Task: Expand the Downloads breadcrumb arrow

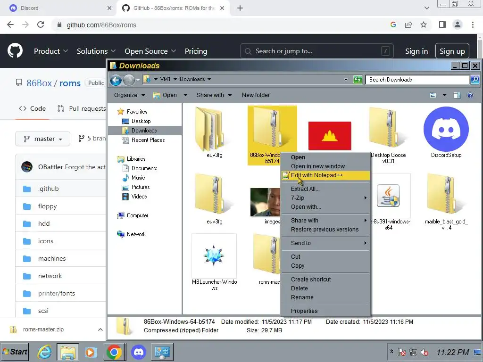Action: click(x=209, y=79)
